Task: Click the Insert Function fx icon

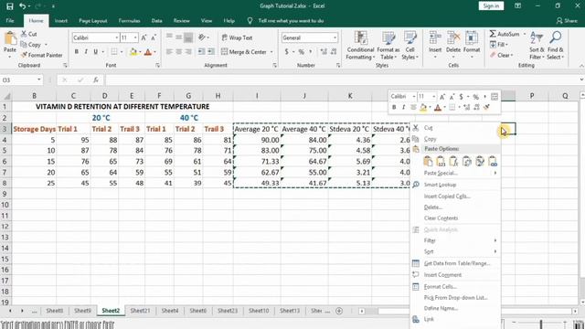Action: (96, 80)
